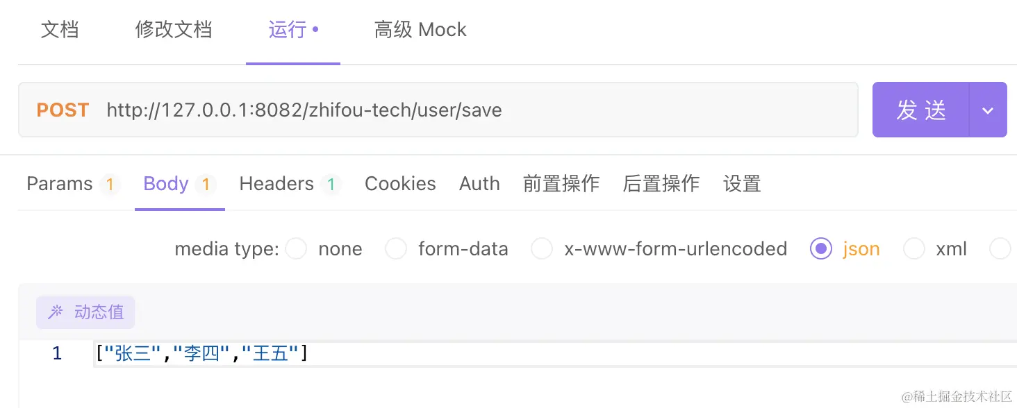
Task: Send the request with 发送 button
Action: [x=921, y=110]
